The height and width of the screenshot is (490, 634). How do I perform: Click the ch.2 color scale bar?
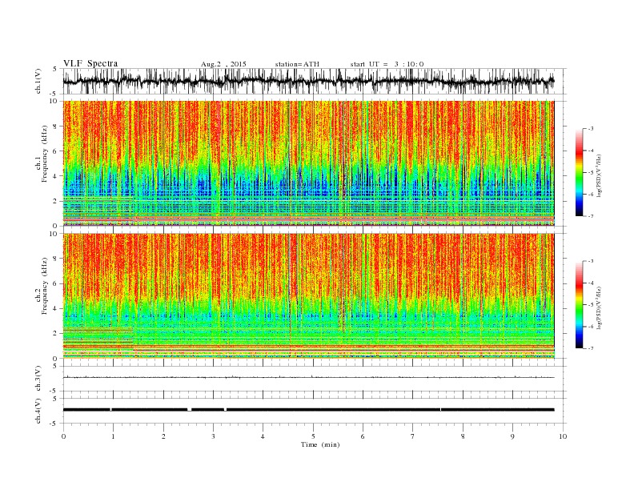[x=580, y=305]
